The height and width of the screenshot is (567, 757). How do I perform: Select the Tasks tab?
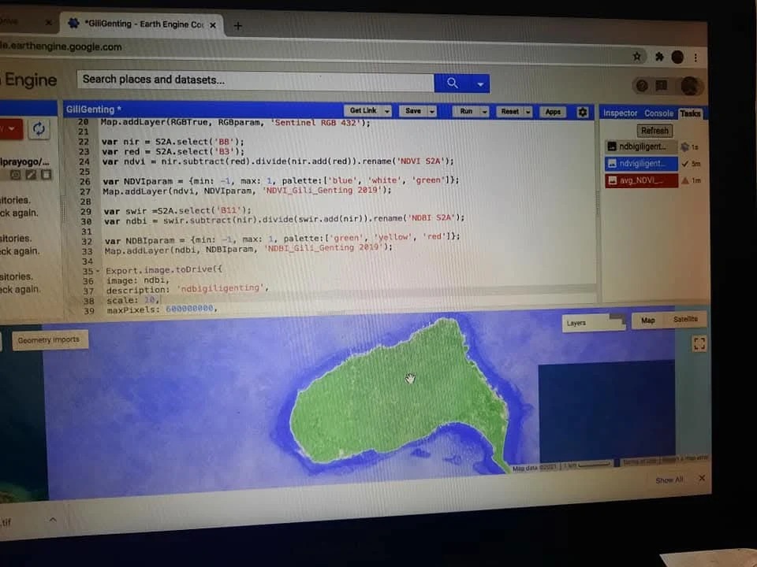(691, 113)
